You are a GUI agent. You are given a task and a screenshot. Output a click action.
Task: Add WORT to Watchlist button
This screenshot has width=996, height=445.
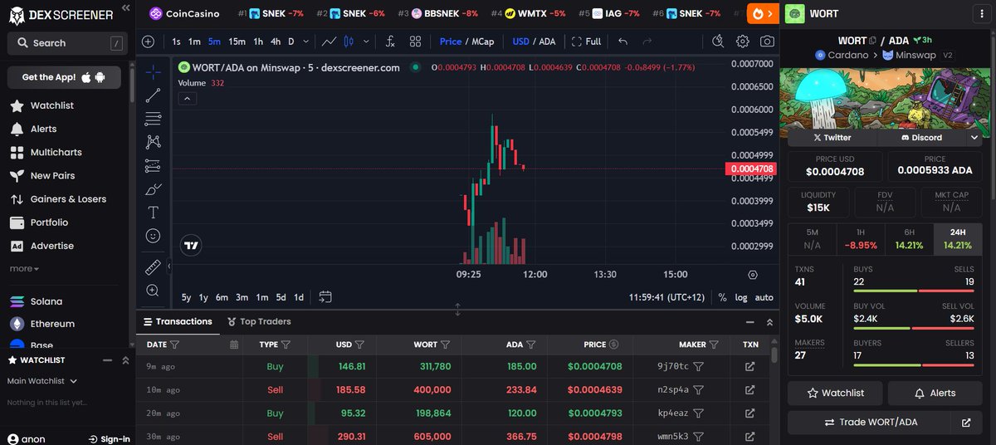click(835, 393)
